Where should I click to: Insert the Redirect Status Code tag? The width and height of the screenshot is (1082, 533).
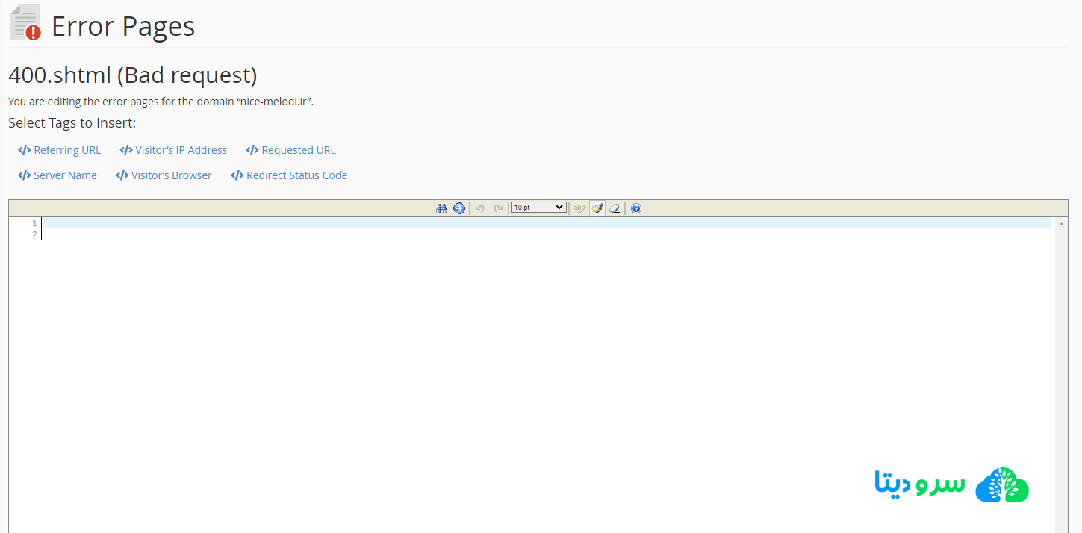289,175
